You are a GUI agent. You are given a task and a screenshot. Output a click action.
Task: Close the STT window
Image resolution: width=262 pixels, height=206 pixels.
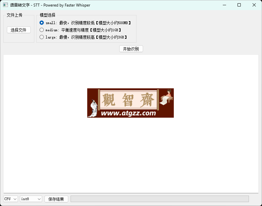[x=254, y=5]
